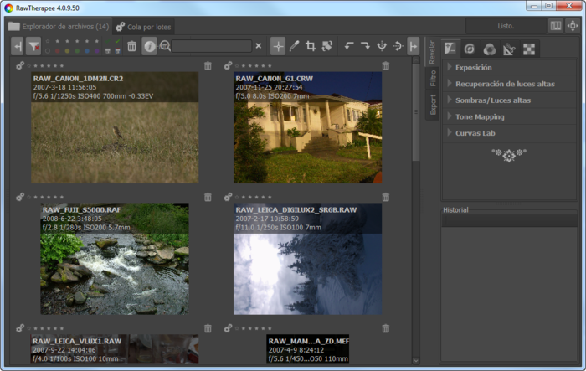Open the vertical Filtro tab

433,78
